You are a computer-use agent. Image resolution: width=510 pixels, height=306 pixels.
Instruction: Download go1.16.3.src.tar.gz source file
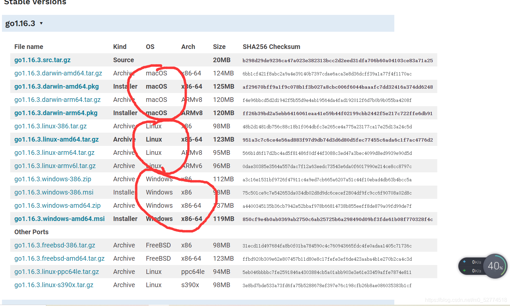(x=42, y=60)
